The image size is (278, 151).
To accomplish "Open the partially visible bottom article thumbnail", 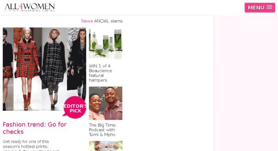I will click(106, 146).
